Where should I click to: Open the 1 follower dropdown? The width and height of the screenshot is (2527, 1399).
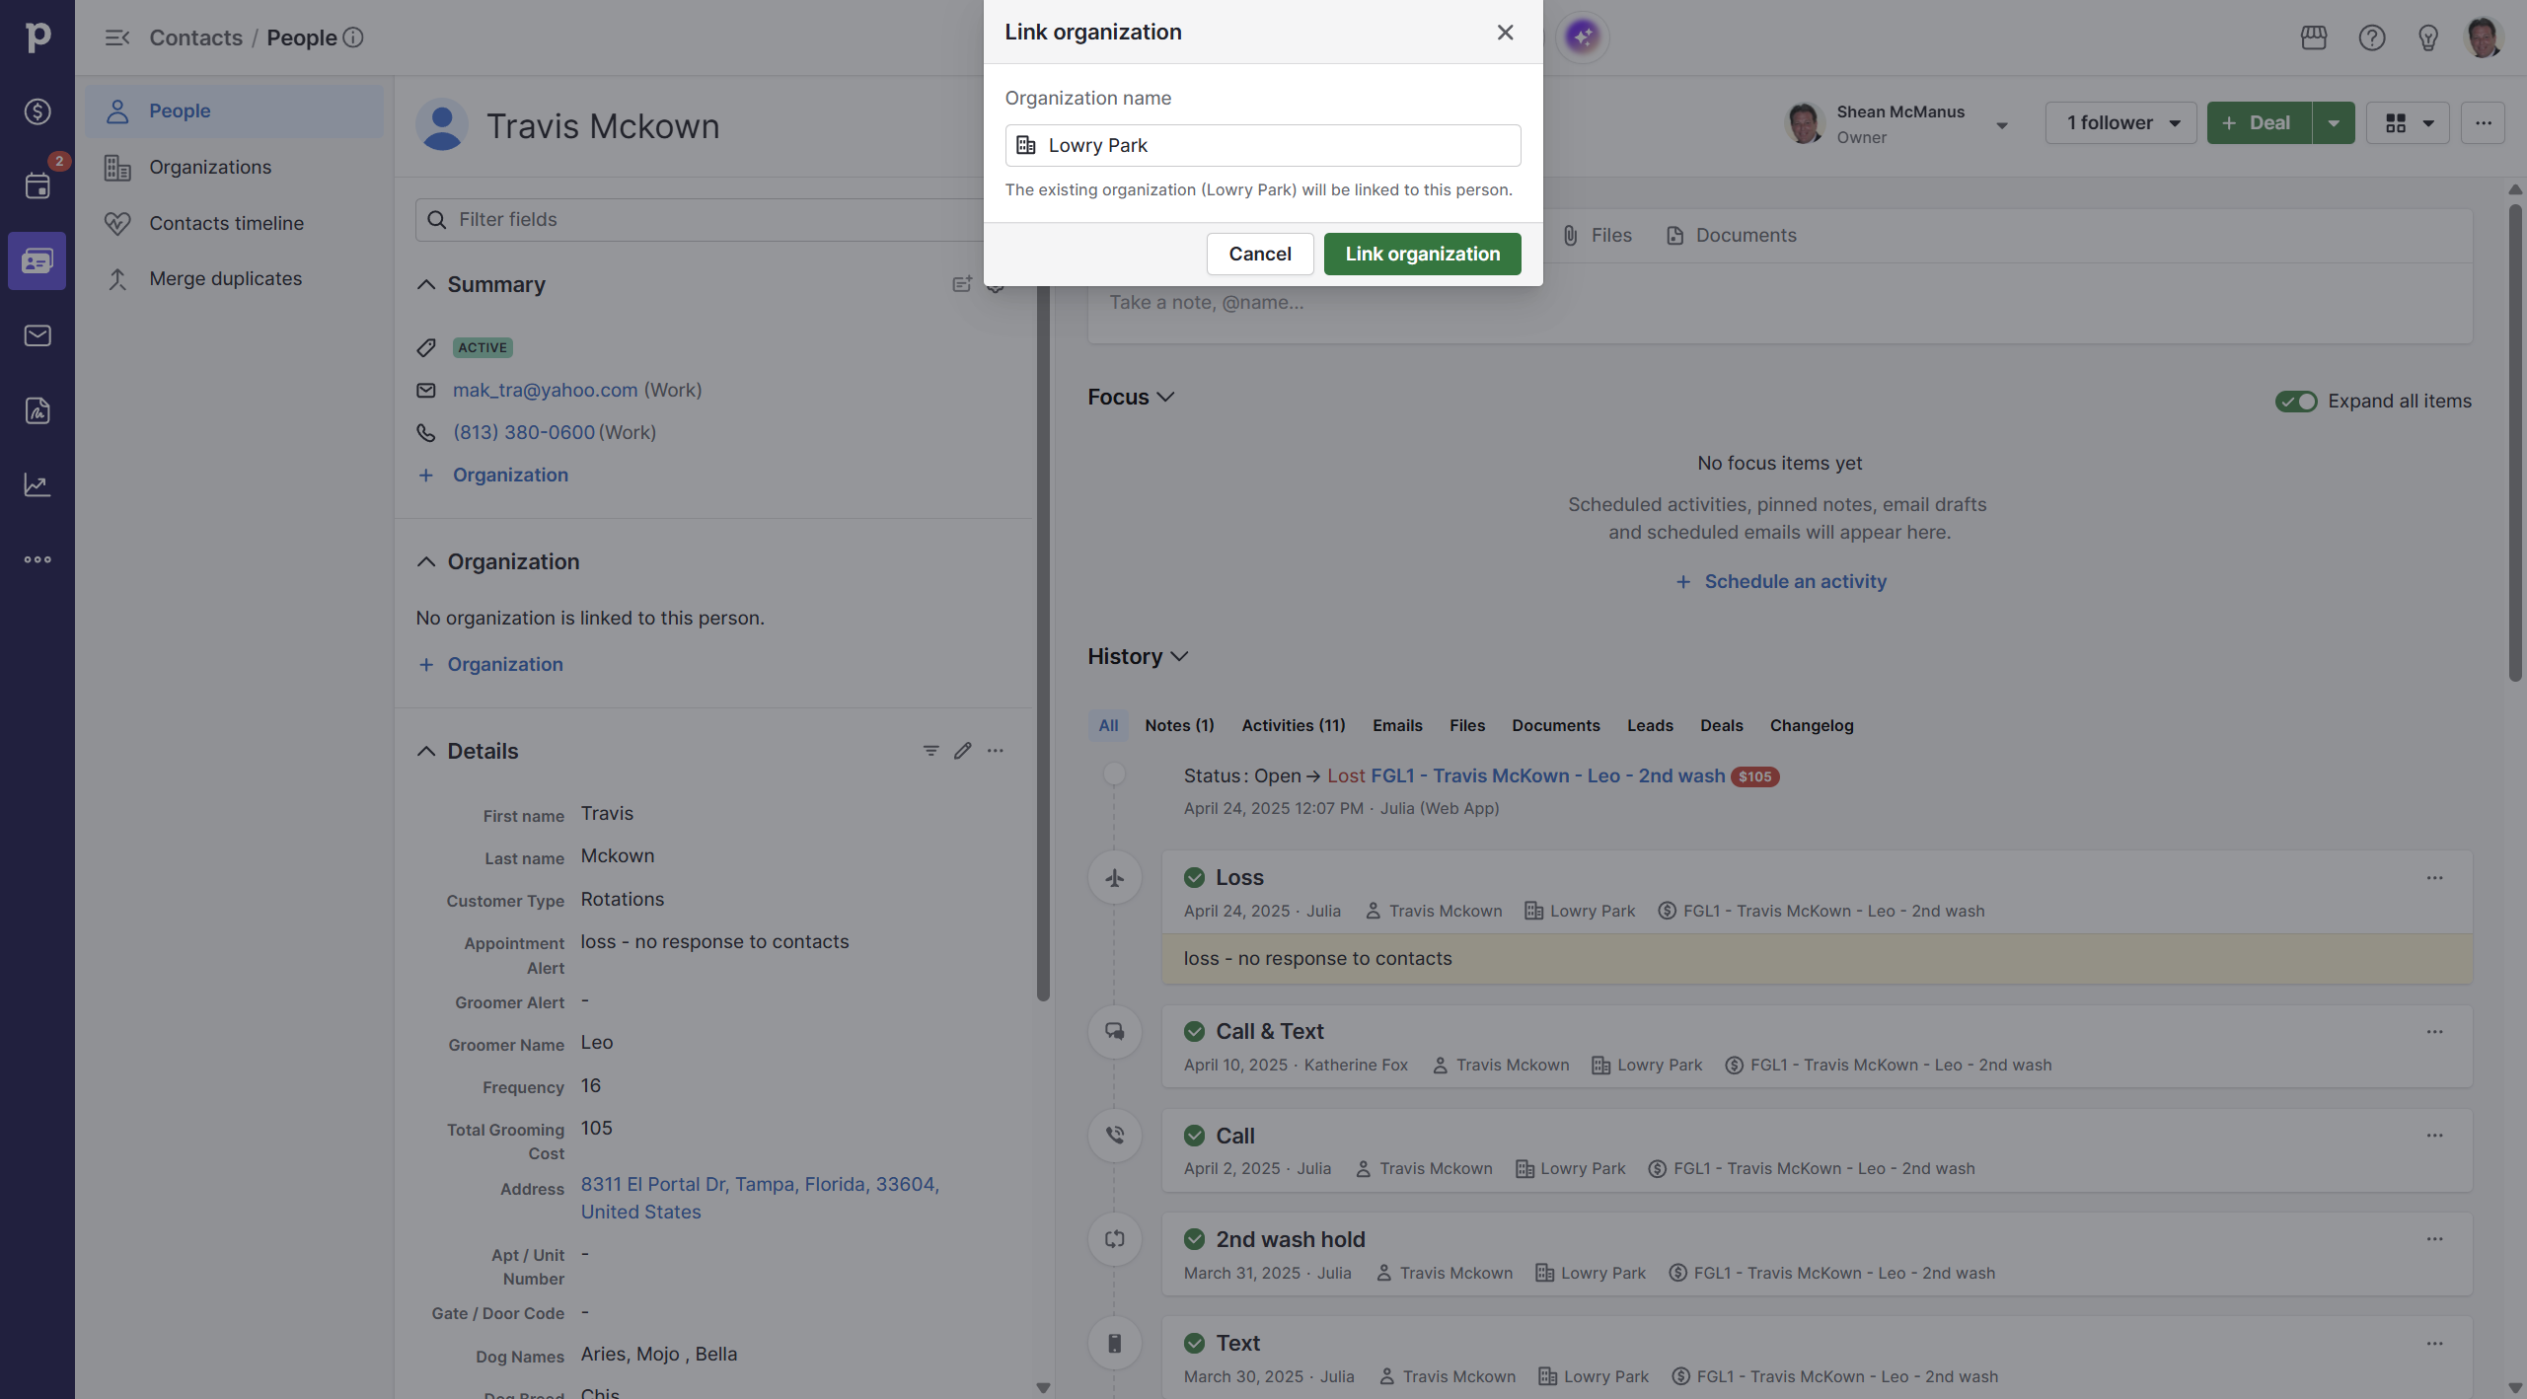click(2121, 122)
